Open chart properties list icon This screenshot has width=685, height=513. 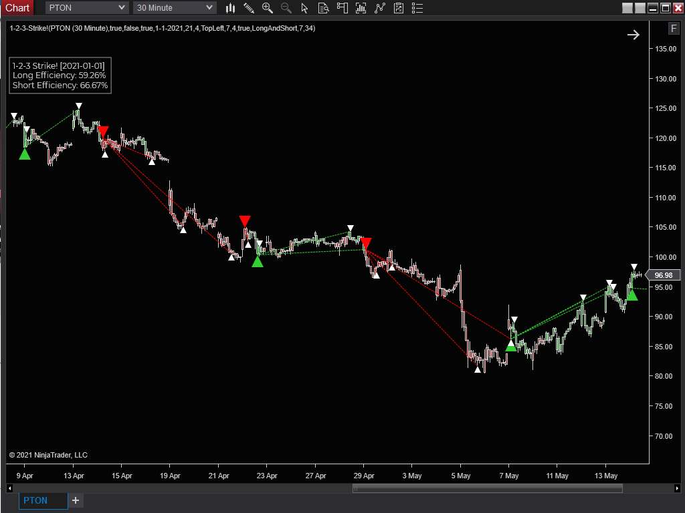[x=417, y=8]
